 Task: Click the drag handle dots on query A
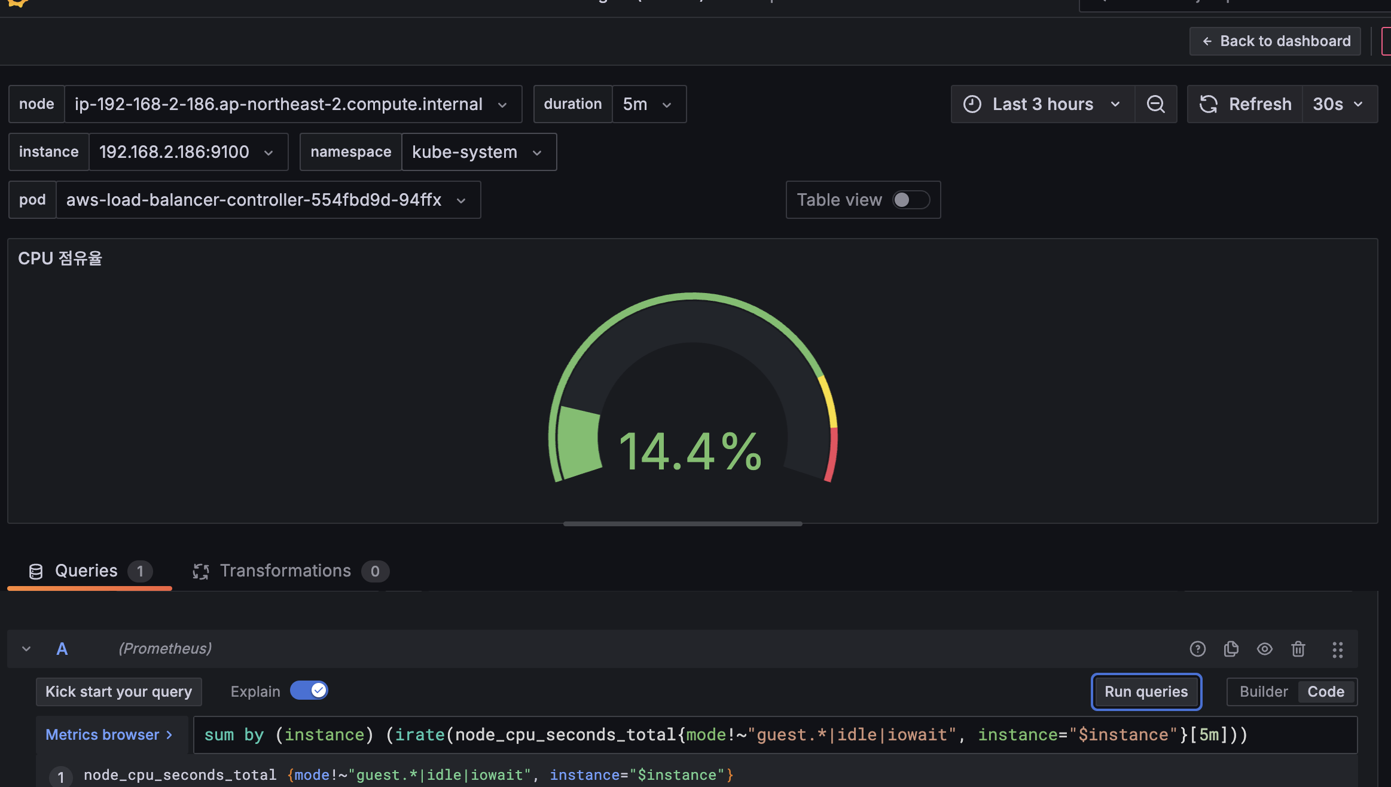(x=1337, y=649)
